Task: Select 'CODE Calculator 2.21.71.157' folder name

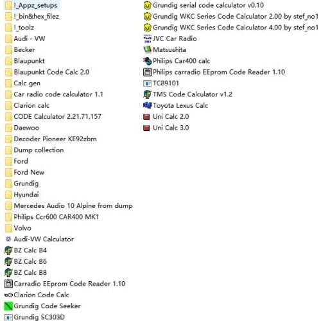Action: 57,117
